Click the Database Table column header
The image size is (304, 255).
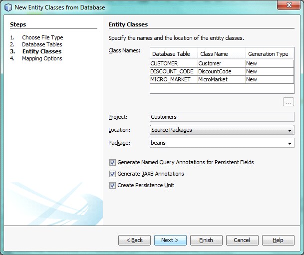coord(174,54)
